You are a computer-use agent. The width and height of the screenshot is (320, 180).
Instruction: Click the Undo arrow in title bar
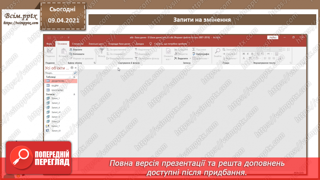click(55, 38)
